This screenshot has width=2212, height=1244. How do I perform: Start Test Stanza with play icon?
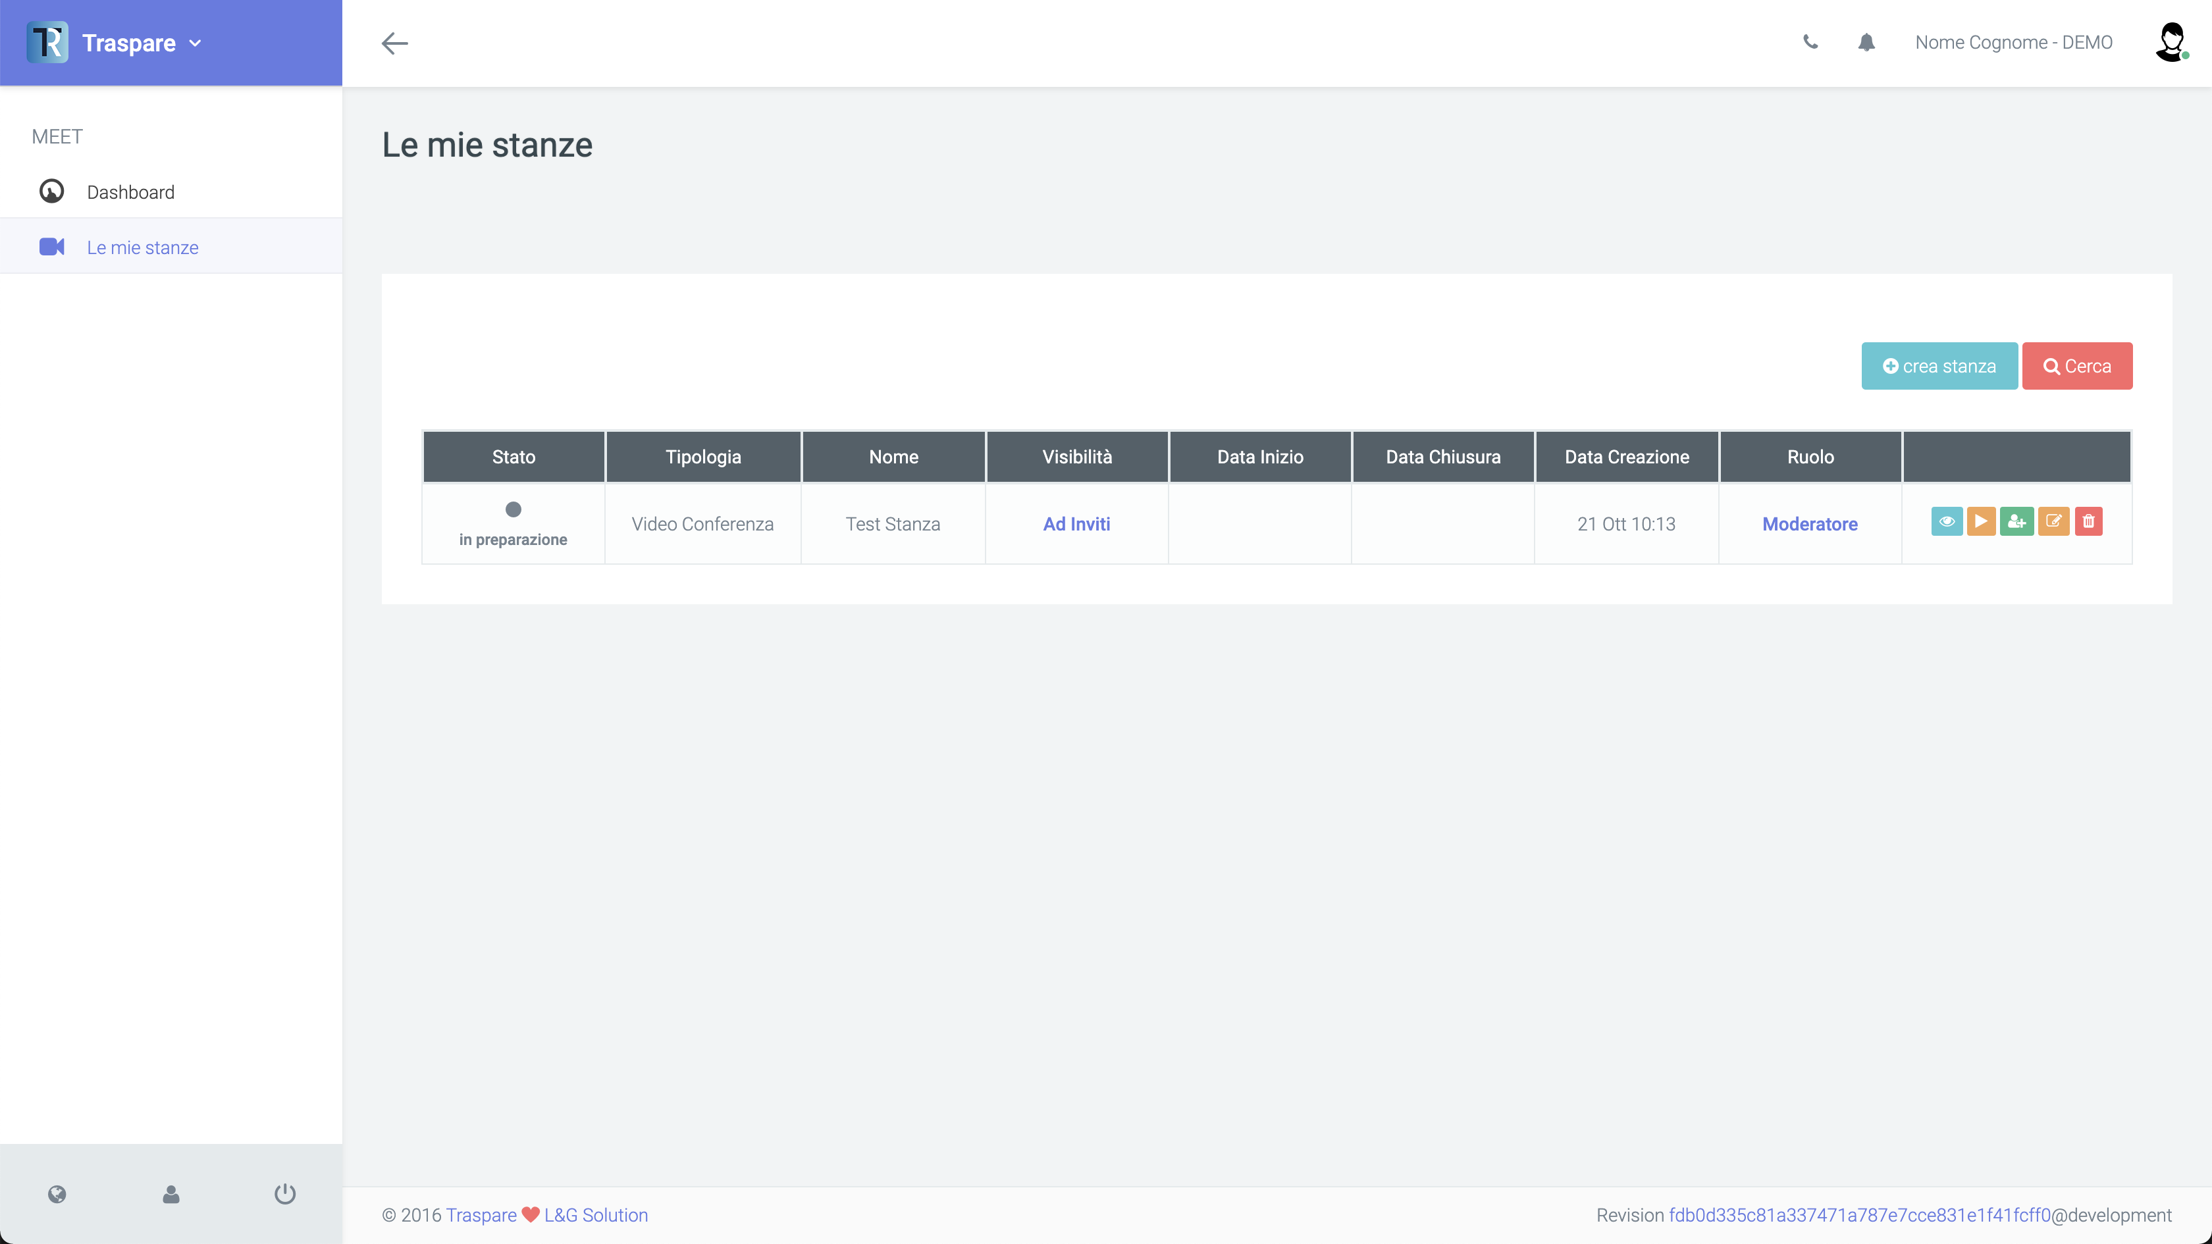click(x=1981, y=521)
